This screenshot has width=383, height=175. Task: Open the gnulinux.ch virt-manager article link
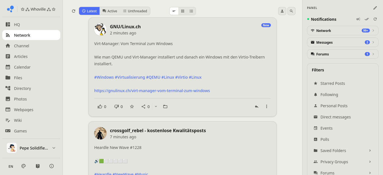point(152,91)
